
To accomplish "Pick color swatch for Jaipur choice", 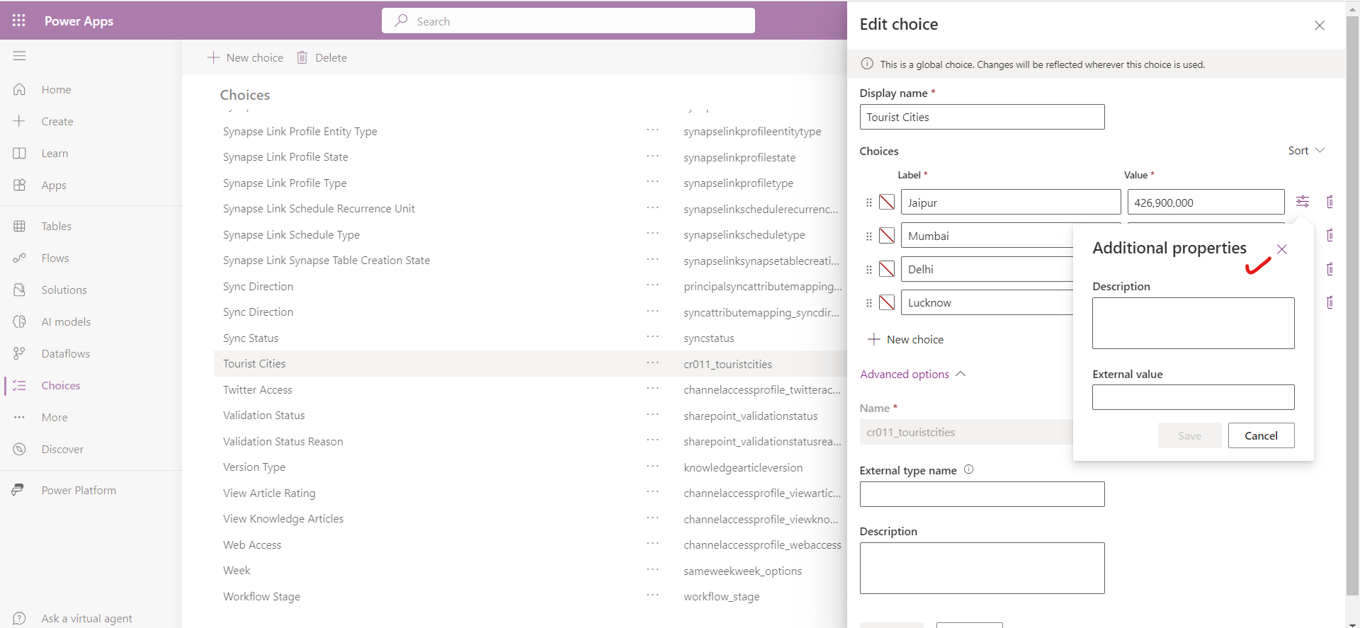I will click(x=887, y=202).
